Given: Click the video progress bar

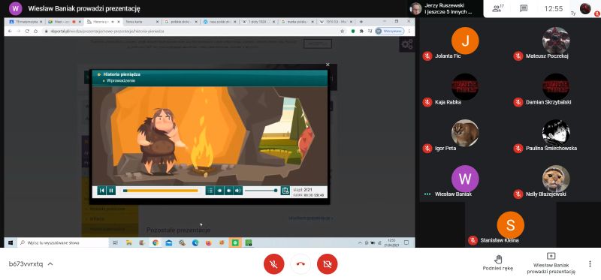Looking at the screenshot, I should (x=161, y=191).
